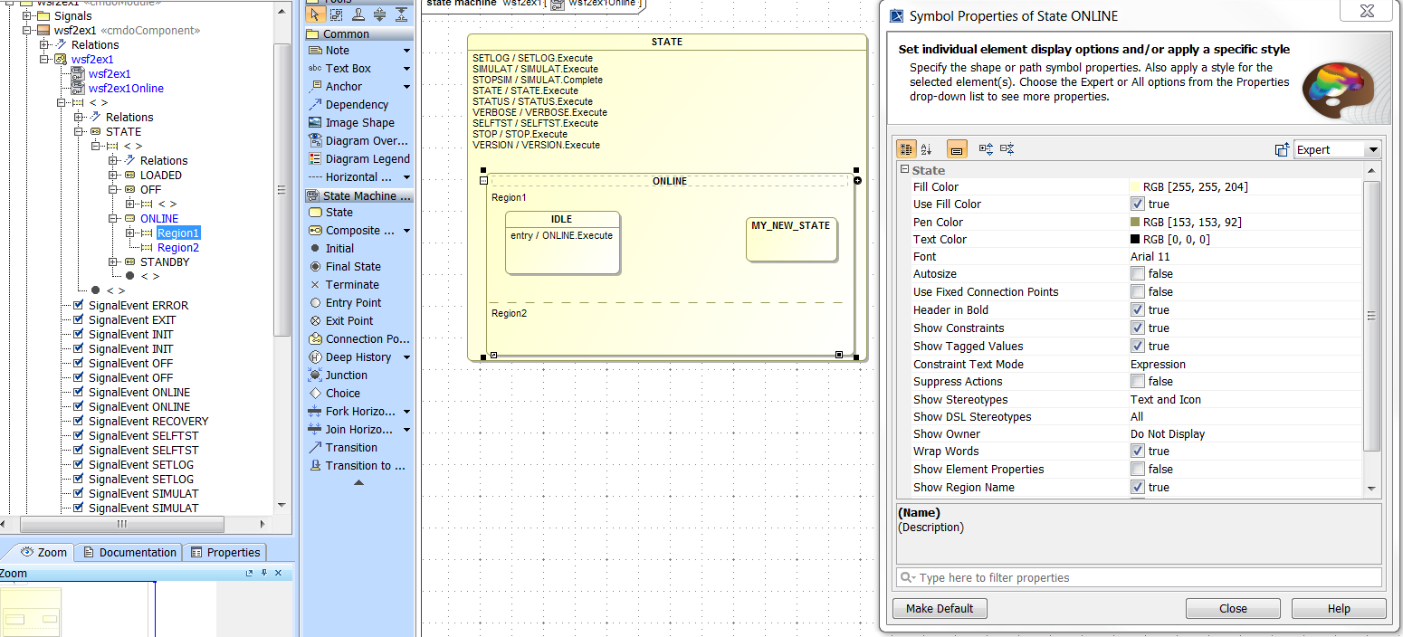Collapse the State property group
1403x637 pixels.
pyautogui.click(x=904, y=170)
